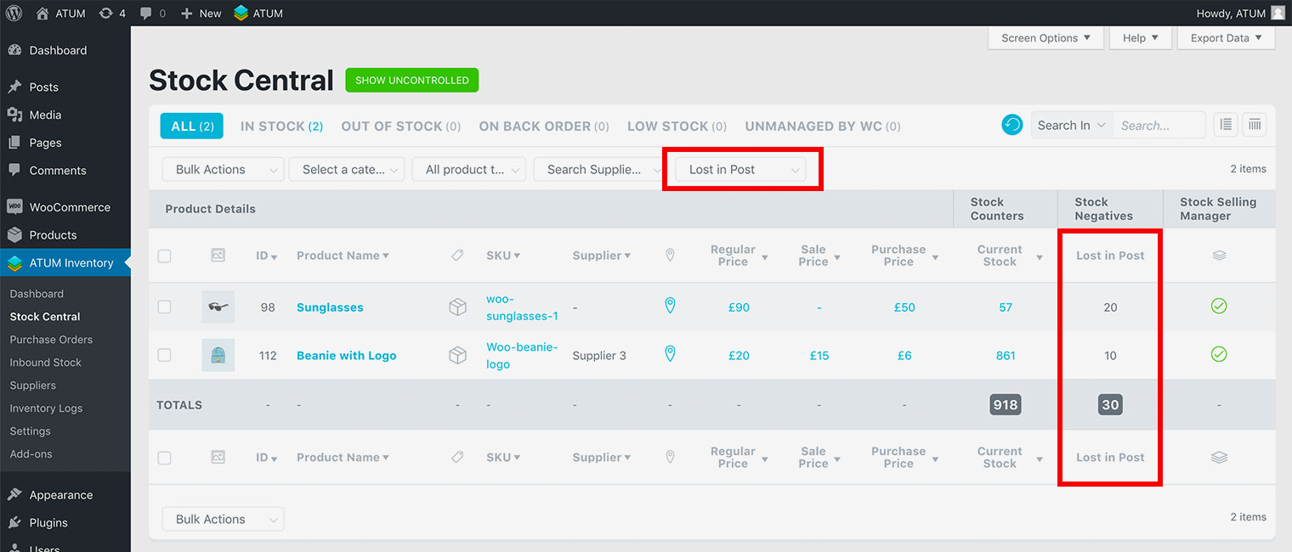Select the IN STOCK (2) filter tab

281,126
